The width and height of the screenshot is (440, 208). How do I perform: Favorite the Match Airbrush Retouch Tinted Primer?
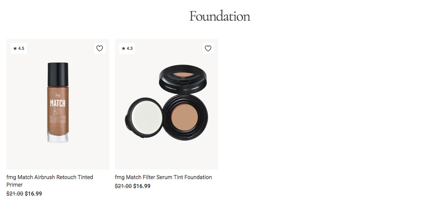click(x=100, y=48)
